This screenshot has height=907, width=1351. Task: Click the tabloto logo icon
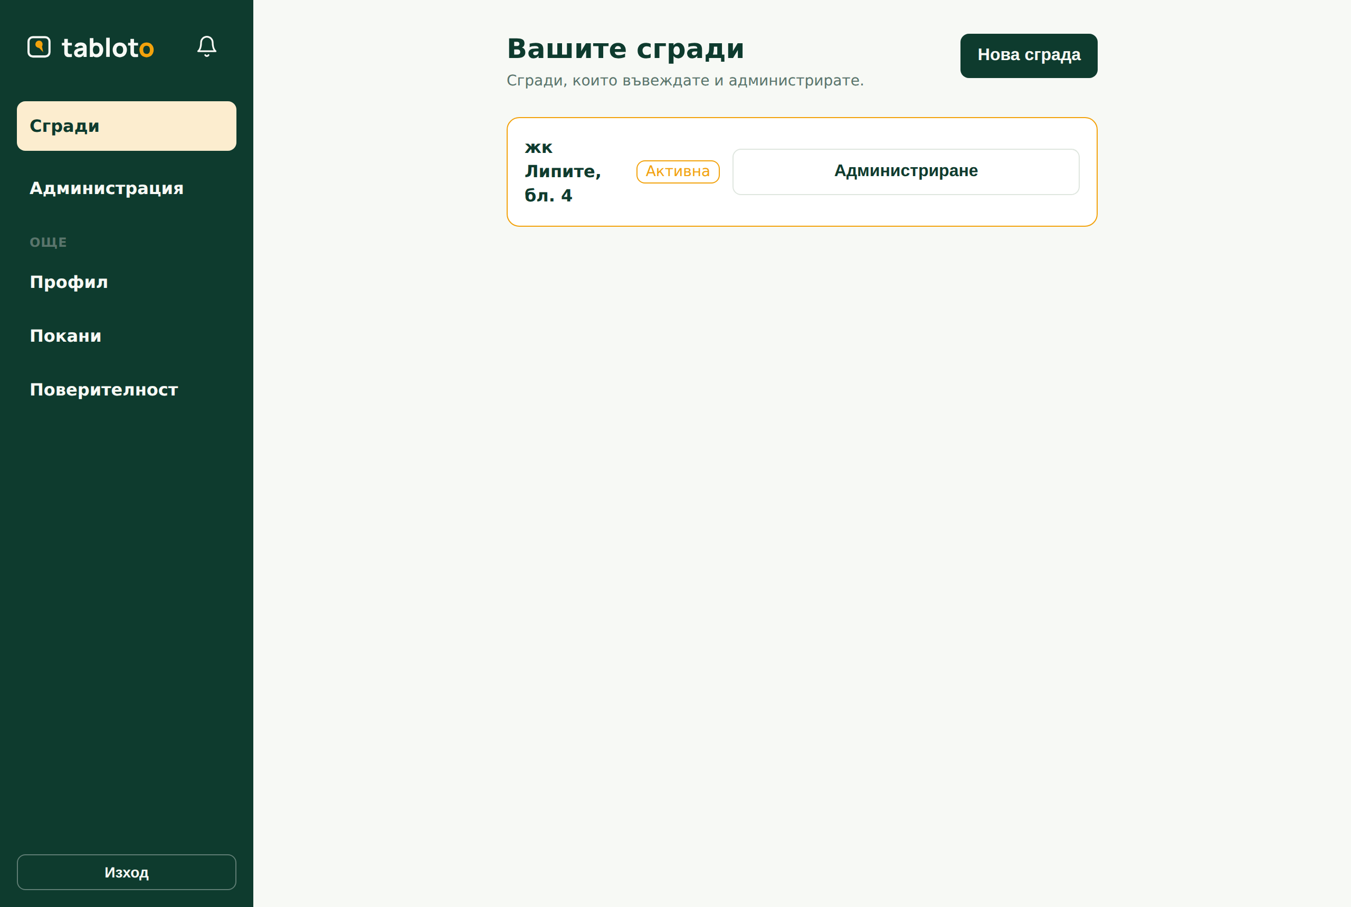39,47
